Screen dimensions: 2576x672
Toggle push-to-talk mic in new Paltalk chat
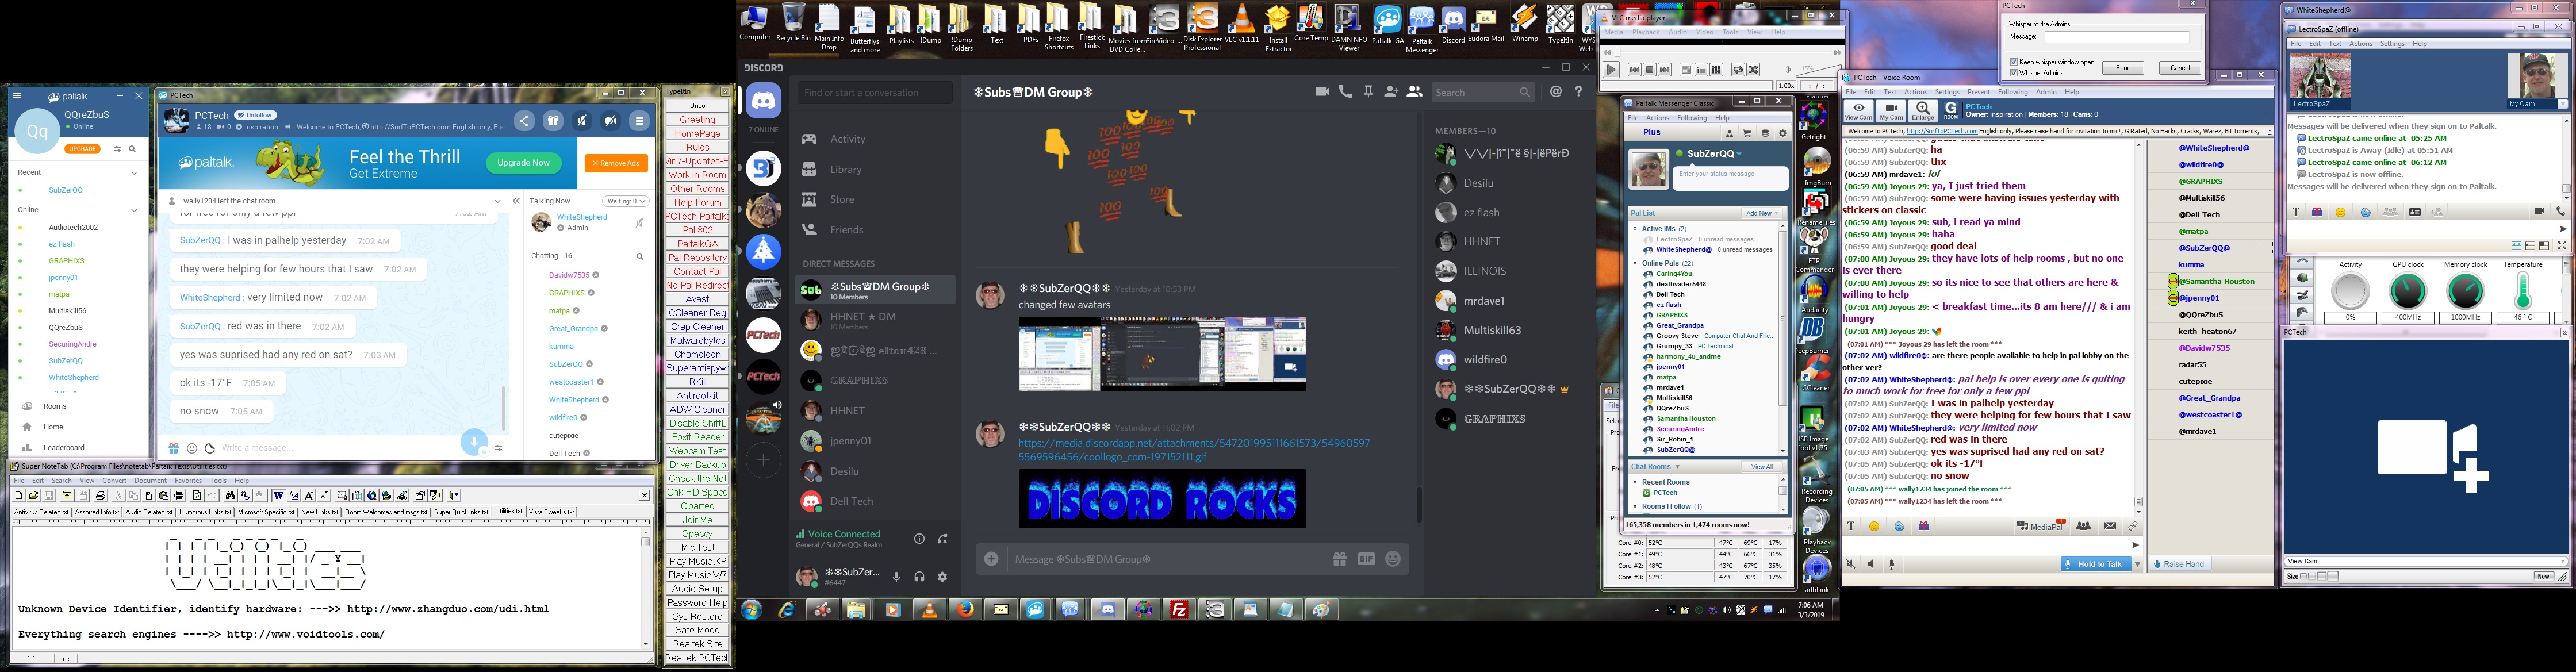coord(474,442)
